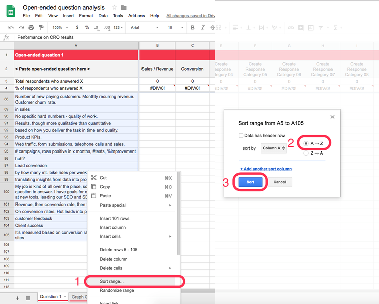
Task: Toggle strikethrough formatting button
Action: pos(212,28)
